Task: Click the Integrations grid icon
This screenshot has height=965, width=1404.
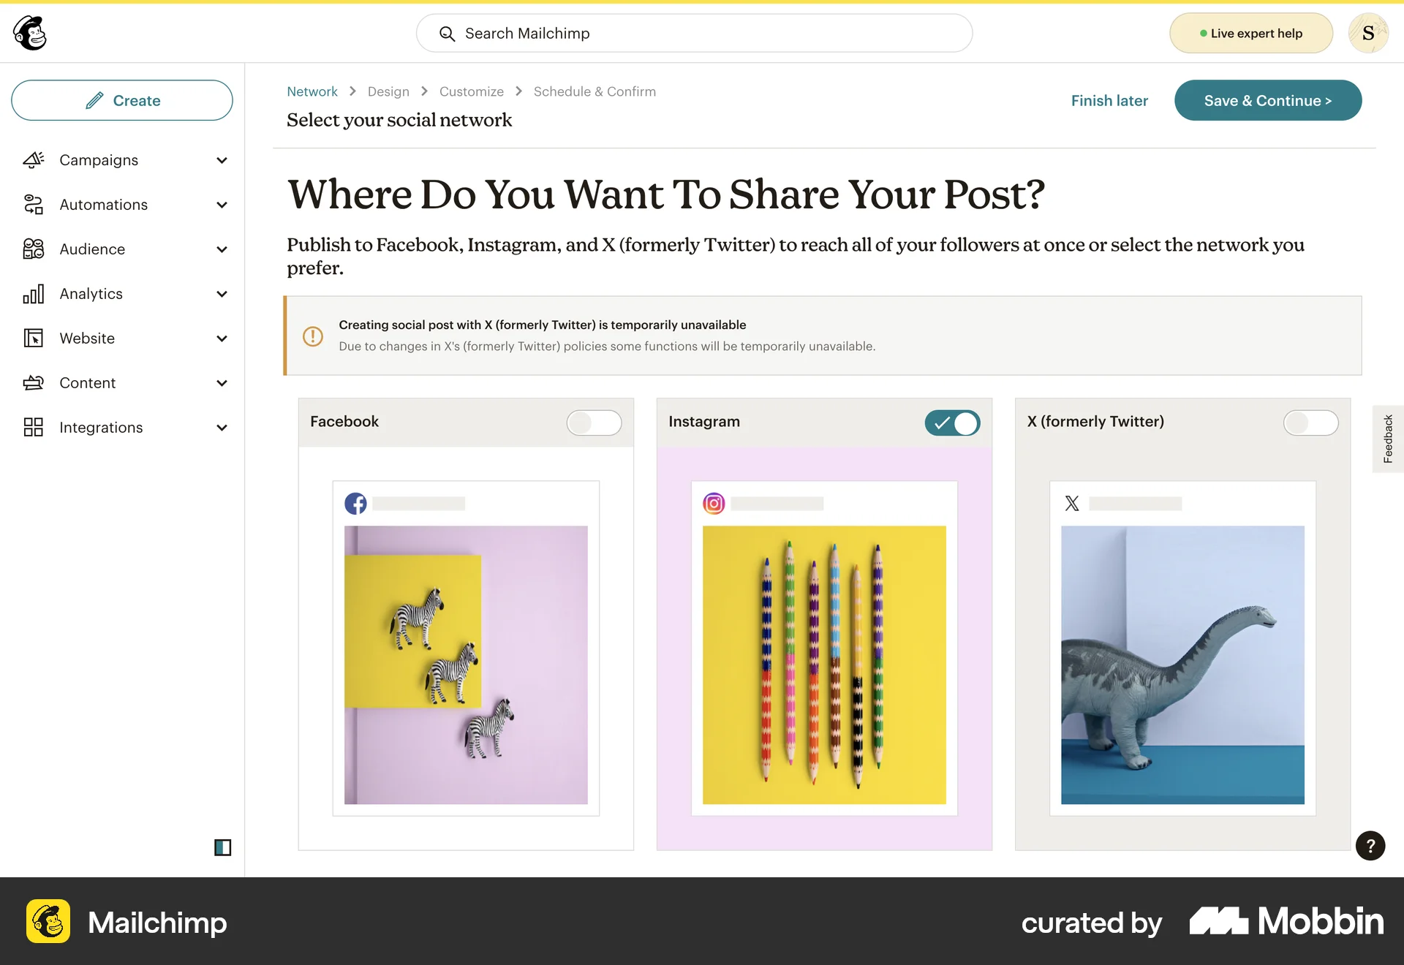Action: [33, 427]
